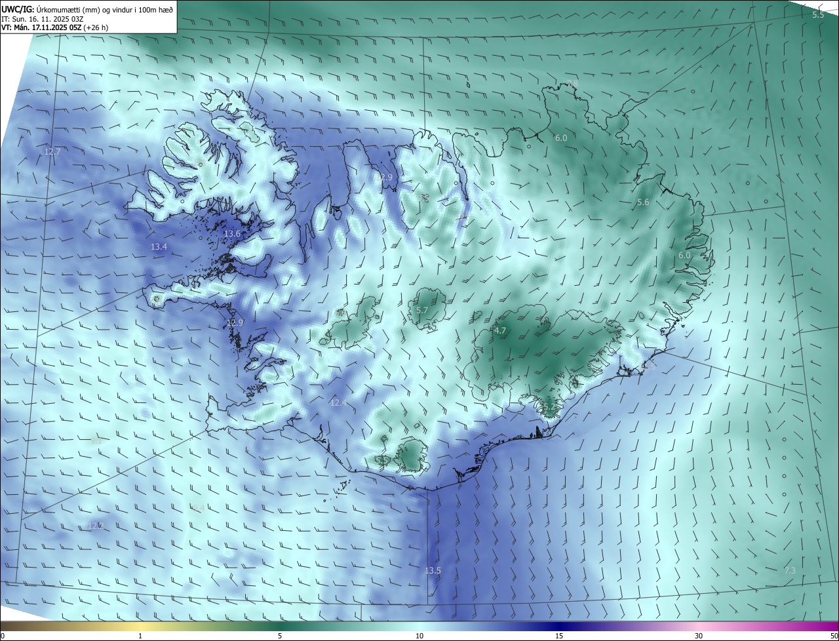Click the title 'Úrkomumætti (mm) og vindur í 100m hæð'
Image resolution: width=839 pixels, height=641 pixels.
(x=104, y=10)
